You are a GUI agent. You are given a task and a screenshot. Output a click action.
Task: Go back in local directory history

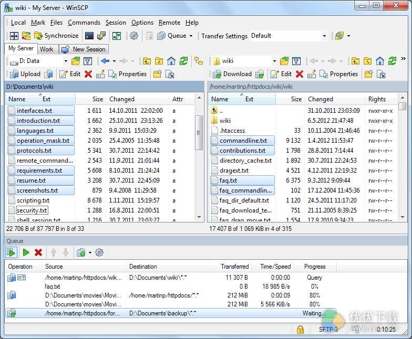coord(105,61)
